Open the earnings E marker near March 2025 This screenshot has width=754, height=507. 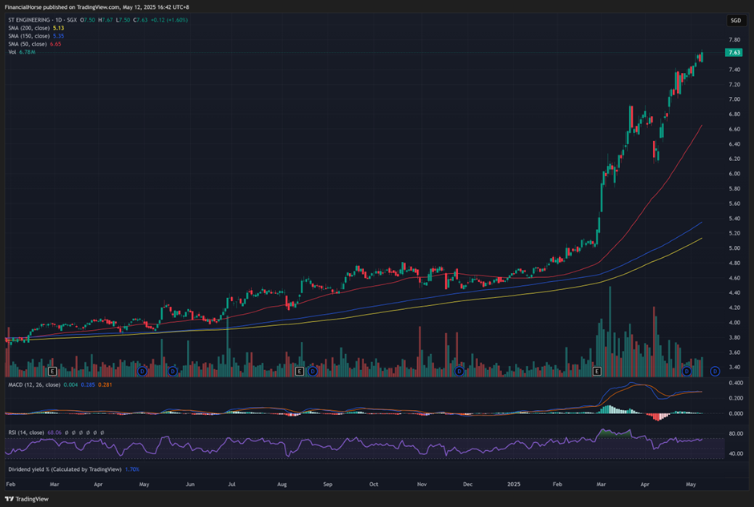tap(597, 372)
